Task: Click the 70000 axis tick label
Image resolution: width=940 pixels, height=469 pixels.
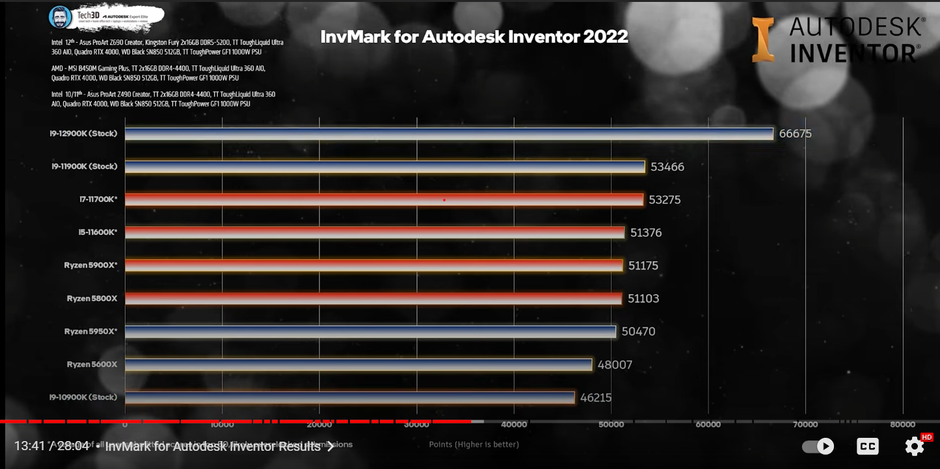Action: click(x=805, y=425)
